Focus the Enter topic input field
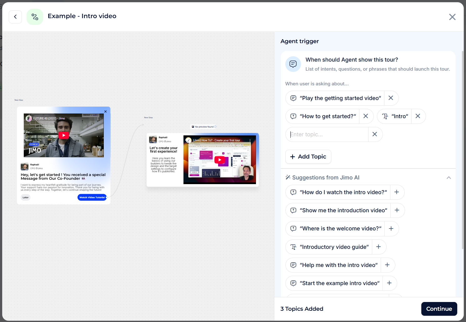The width and height of the screenshot is (466, 322). (x=328, y=134)
